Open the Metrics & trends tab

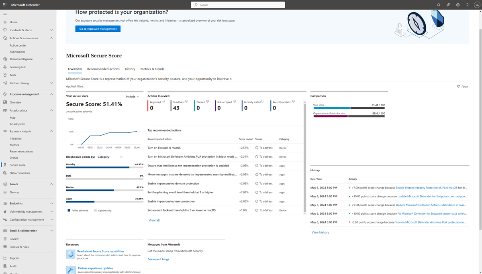152,69
